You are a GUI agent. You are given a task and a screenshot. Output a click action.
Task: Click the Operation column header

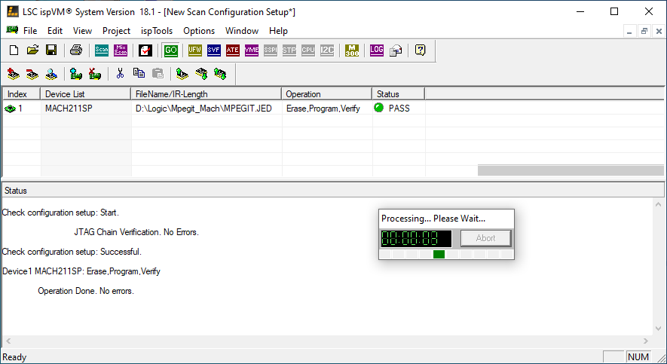click(327, 94)
